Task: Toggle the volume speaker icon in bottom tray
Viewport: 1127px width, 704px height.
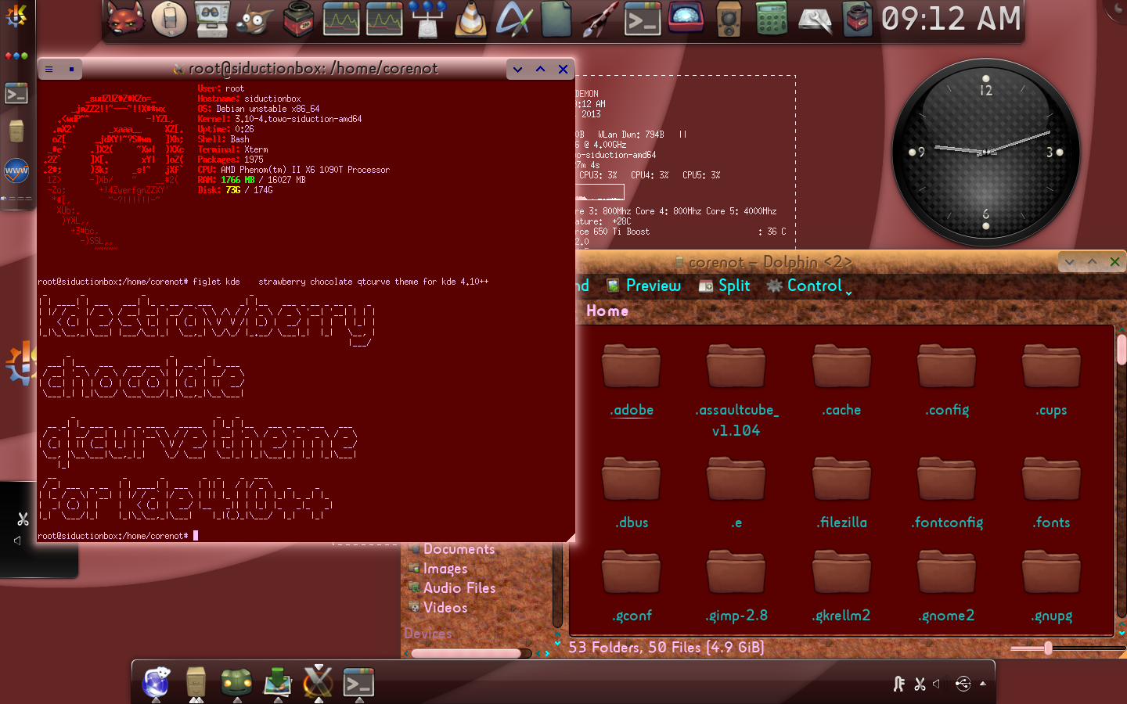Action: click(x=937, y=684)
